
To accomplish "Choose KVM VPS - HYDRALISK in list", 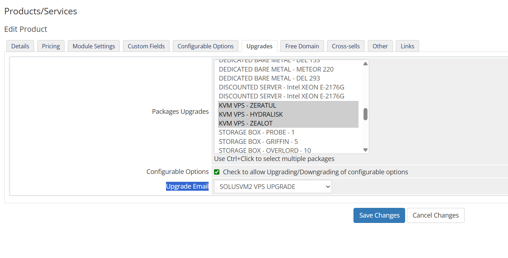I will (251, 115).
